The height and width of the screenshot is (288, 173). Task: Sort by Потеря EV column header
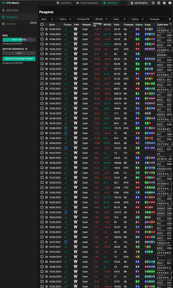coord(97,24)
